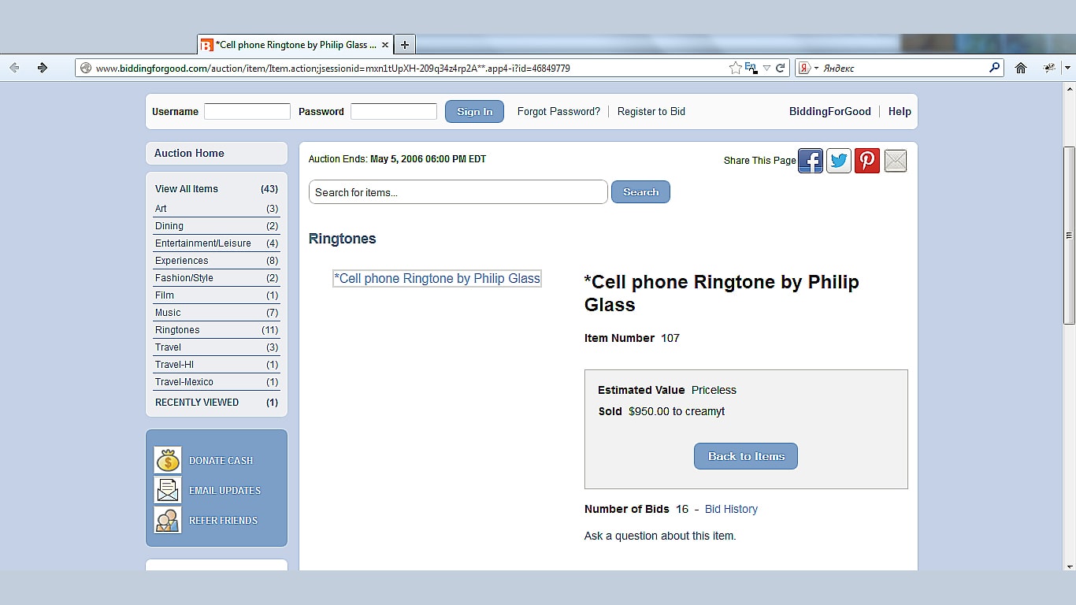Screen dimensions: 1076x605
Task: Reload the page with the refresh icon
Action: [781, 68]
